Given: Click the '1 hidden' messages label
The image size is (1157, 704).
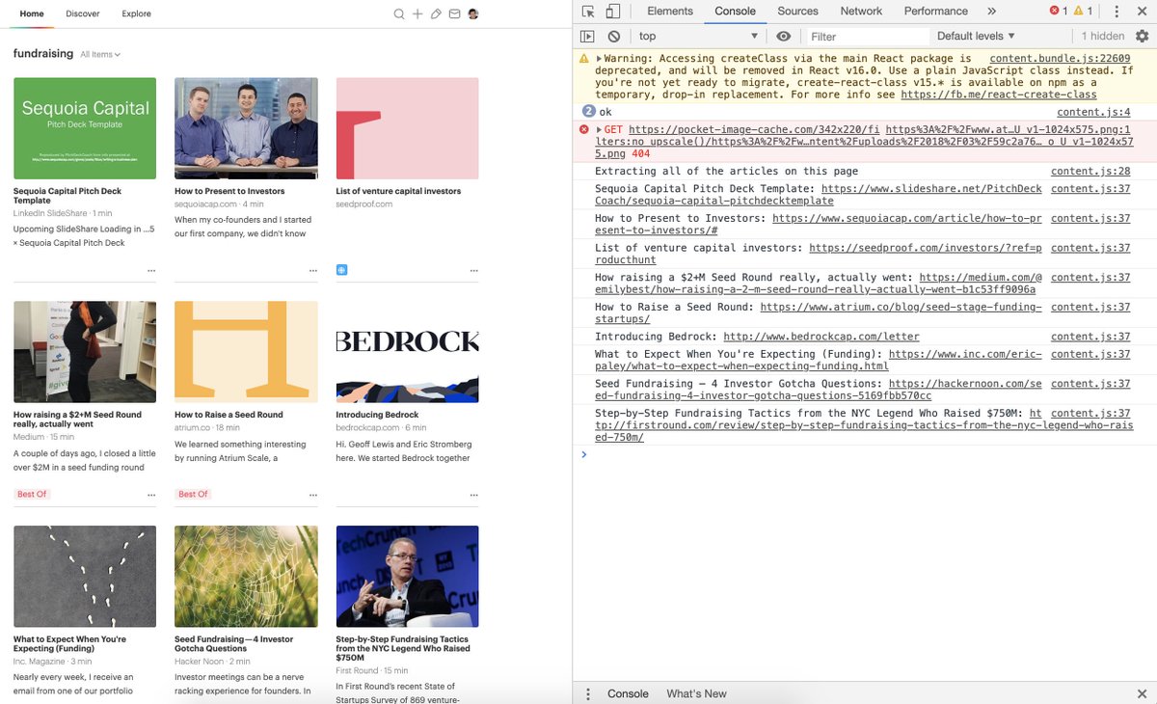Looking at the screenshot, I should point(1102,36).
